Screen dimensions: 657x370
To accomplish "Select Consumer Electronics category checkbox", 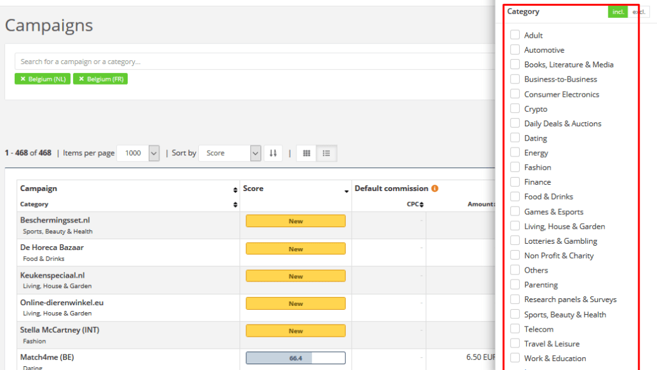I will (x=515, y=94).
